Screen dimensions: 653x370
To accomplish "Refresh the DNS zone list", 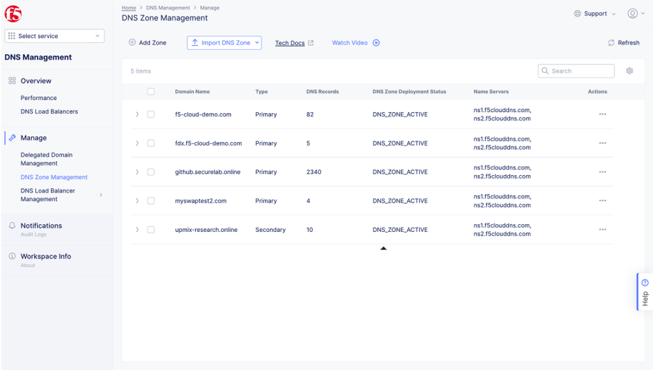I will (x=624, y=43).
